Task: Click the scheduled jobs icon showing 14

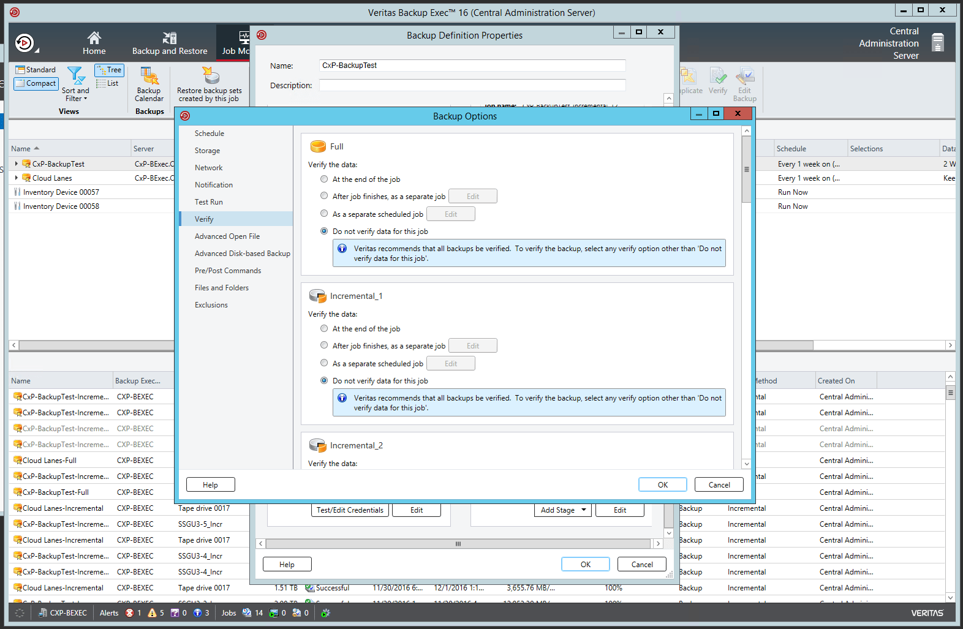Action: pyautogui.click(x=246, y=612)
